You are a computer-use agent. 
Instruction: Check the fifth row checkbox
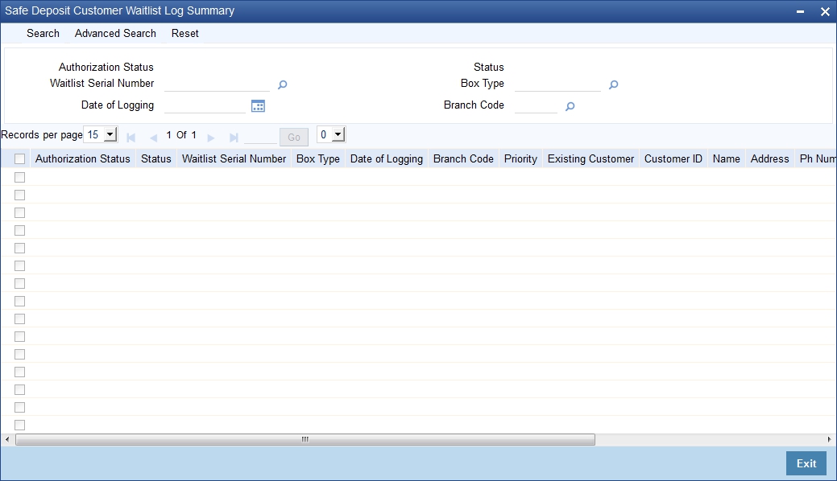[x=20, y=248]
